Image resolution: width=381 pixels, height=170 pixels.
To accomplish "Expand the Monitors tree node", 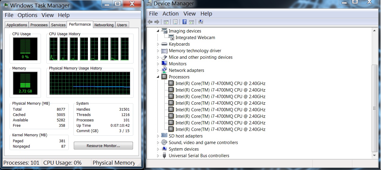I will [158, 64].
